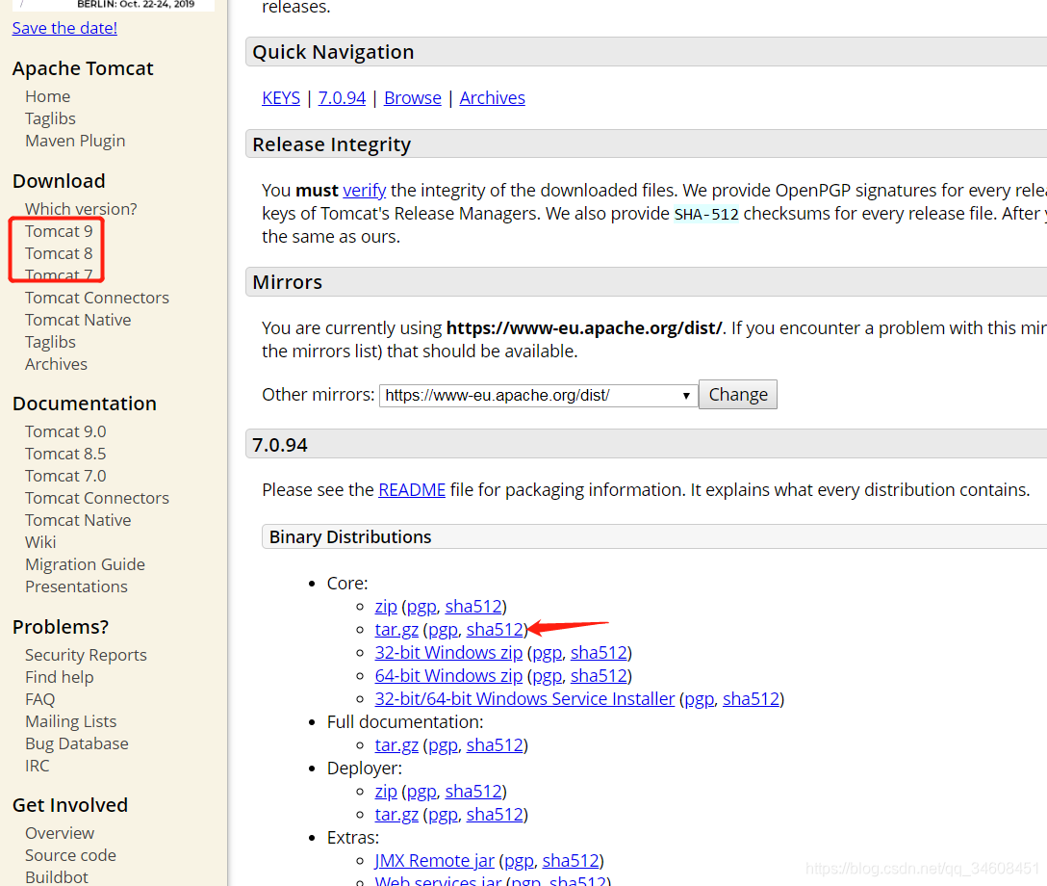Open sha512 for JMX Remote jar
Image resolution: width=1047 pixels, height=886 pixels.
(571, 861)
